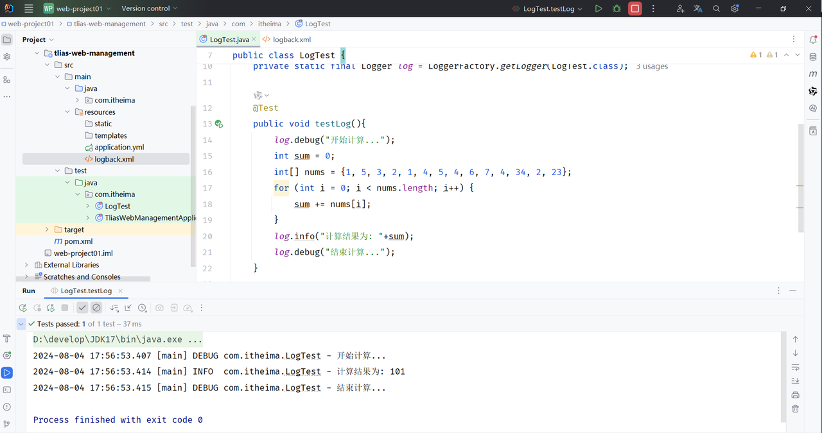
Task: Start debugging with the bug icon
Action: coord(616,9)
